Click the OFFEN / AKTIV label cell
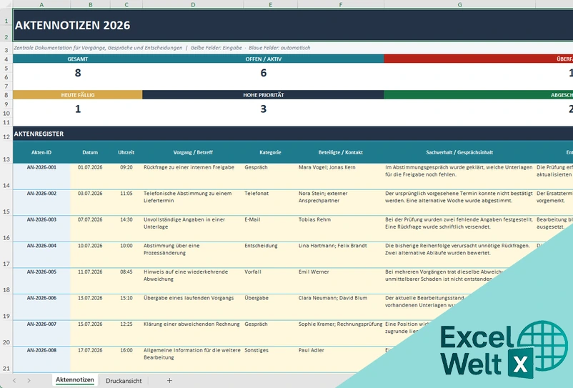This screenshot has height=388, width=573. (263, 59)
